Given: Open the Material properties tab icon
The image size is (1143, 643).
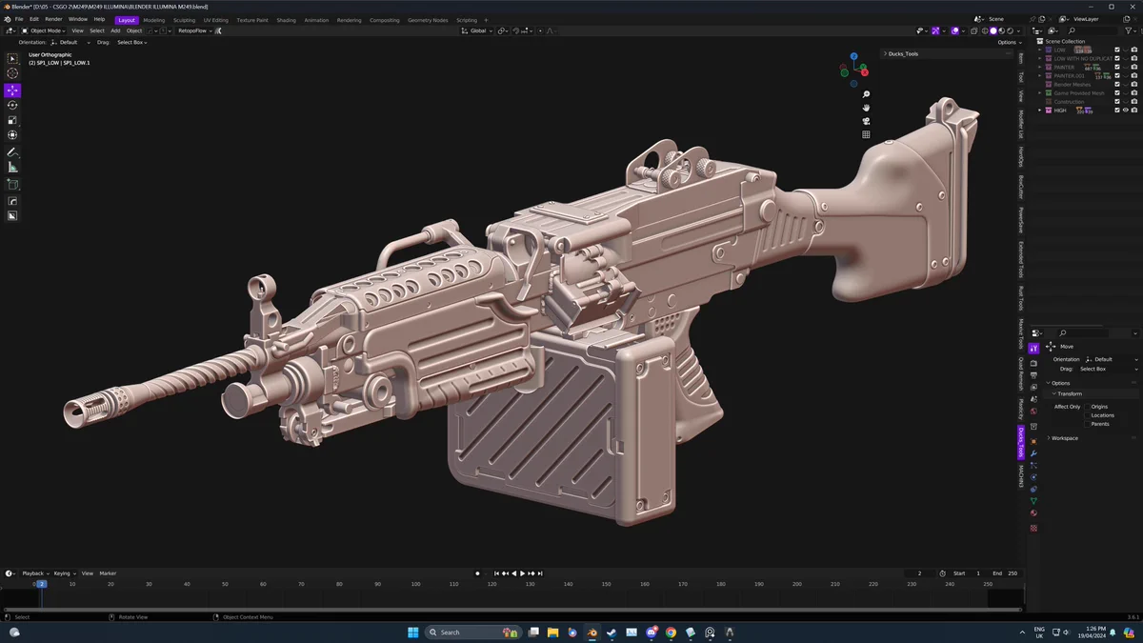Looking at the screenshot, I should point(1033,513).
